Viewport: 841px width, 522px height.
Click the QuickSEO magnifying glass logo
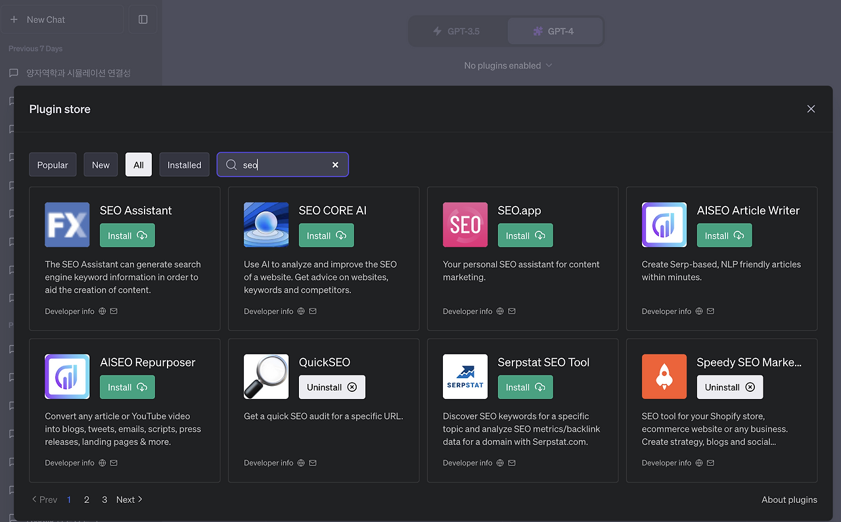(266, 377)
